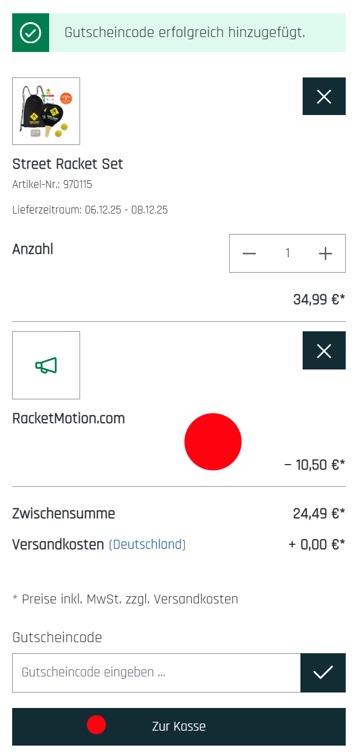The image size is (354, 755).
Task: Submit voucher code with checkmark button
Action: 323,673
